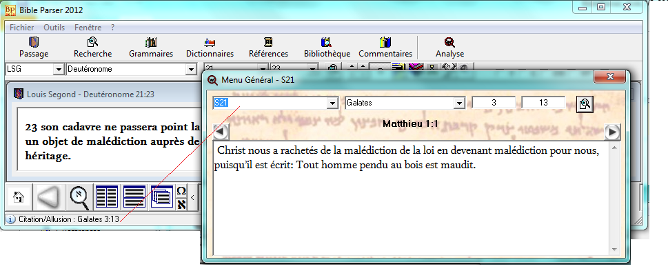Click the Matthieu 1:1 heading
The height and width of the screenshot is (271, 668).
coord(410,124)
